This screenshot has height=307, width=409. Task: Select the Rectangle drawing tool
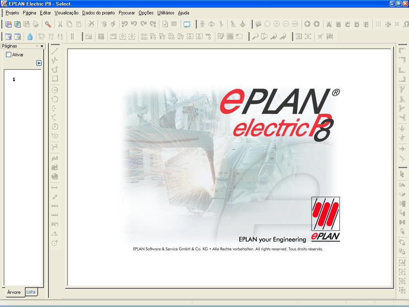pyautogui.click(x=55, y=78)
